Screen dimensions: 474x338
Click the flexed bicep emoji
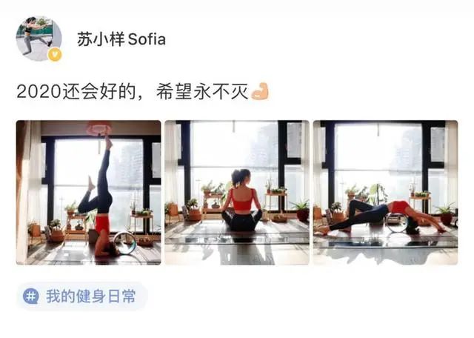[x=260, y=91]
